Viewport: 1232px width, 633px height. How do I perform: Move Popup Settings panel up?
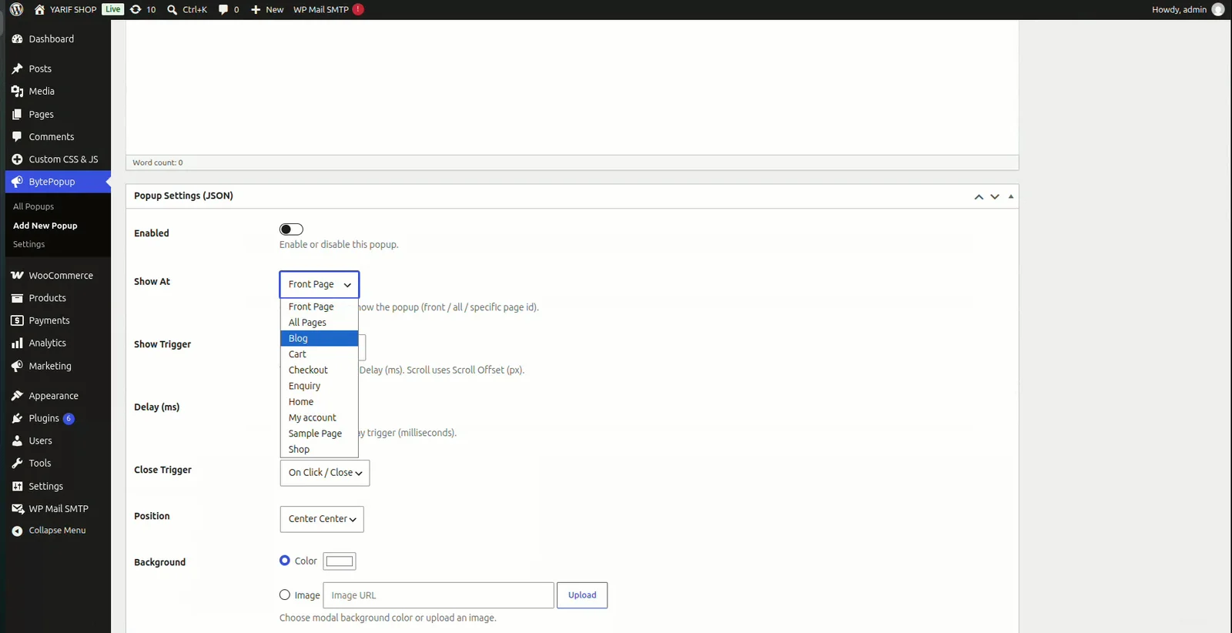pyautogui.click(x=979, y=196)
